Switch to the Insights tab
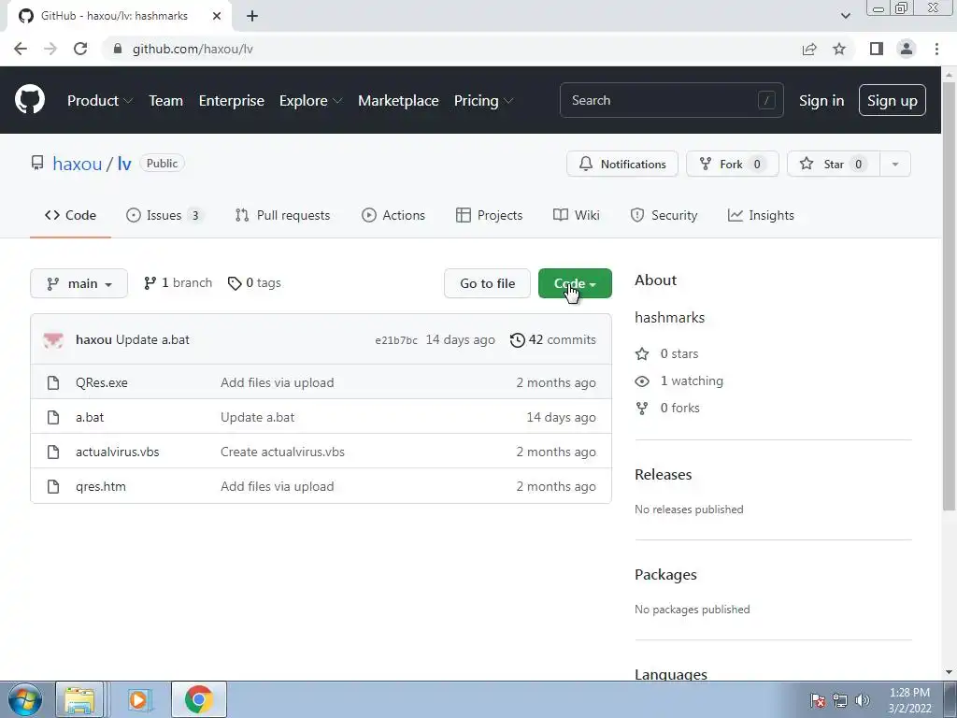Viewport: 957px width, 718px height. pos(761,215)
